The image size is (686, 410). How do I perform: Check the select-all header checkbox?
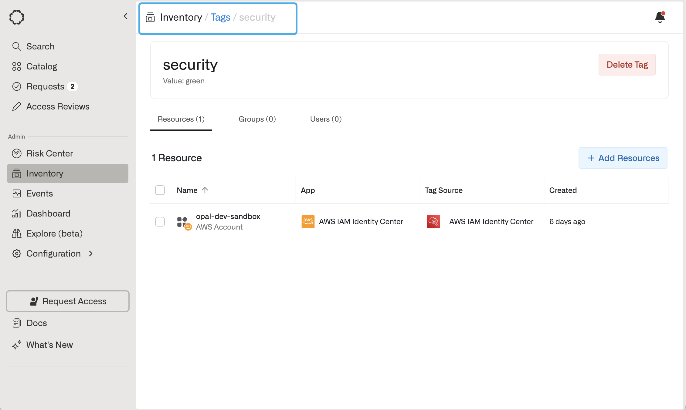(x=160, y=190)
